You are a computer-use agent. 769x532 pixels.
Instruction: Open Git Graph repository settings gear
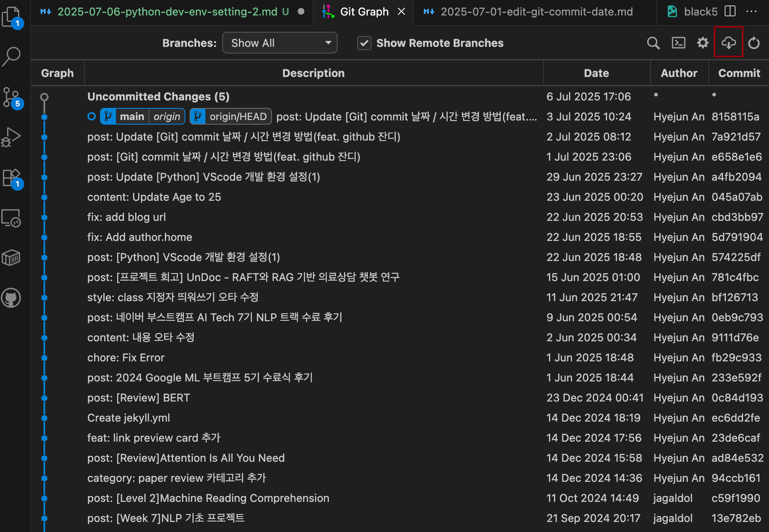coord(703,43)
